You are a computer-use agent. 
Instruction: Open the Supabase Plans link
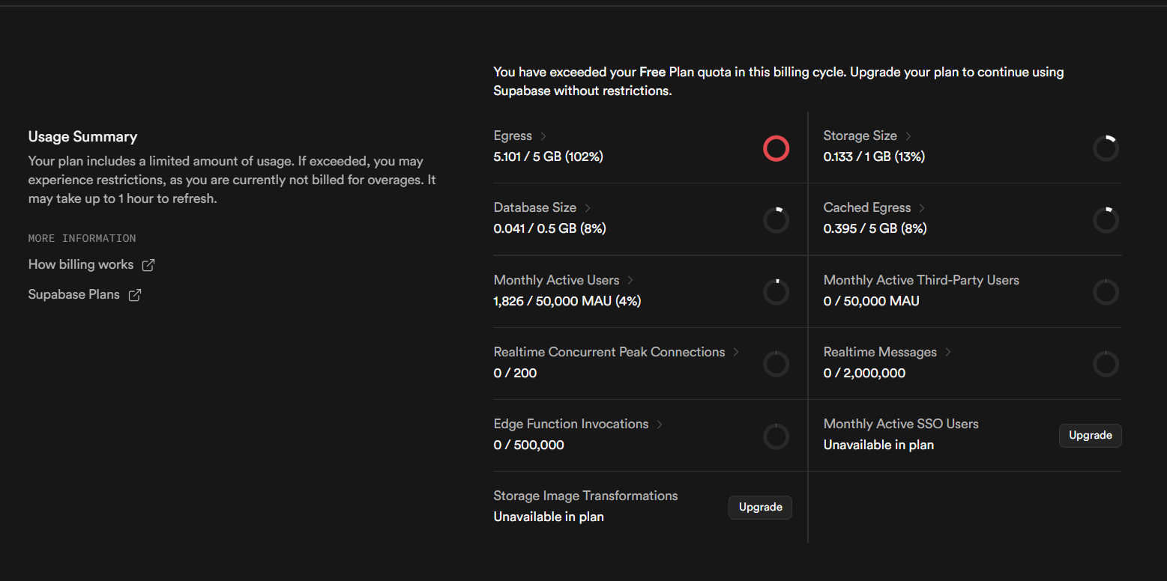click(74, 295)
